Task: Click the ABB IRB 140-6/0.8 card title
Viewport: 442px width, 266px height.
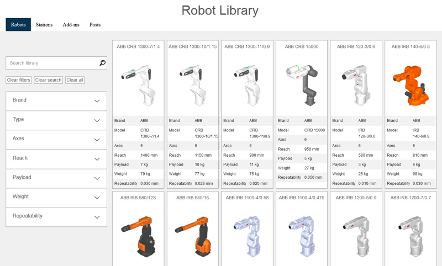Action: point(411,46)
